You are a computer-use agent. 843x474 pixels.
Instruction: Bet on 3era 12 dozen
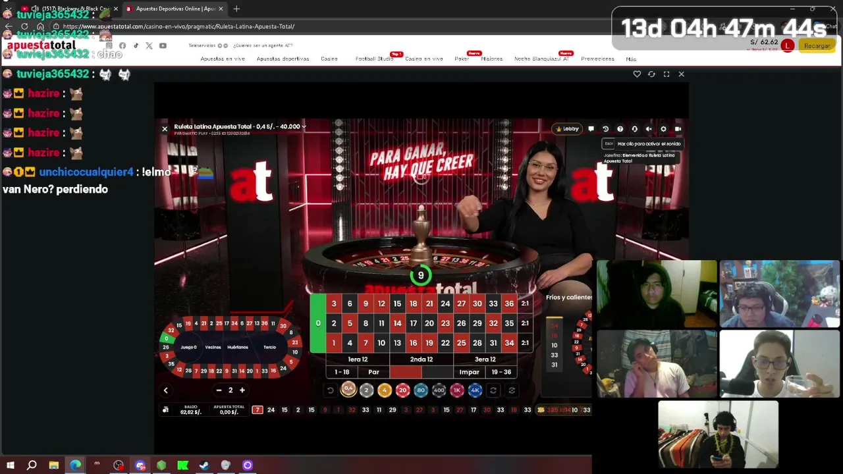coord(485,359)
